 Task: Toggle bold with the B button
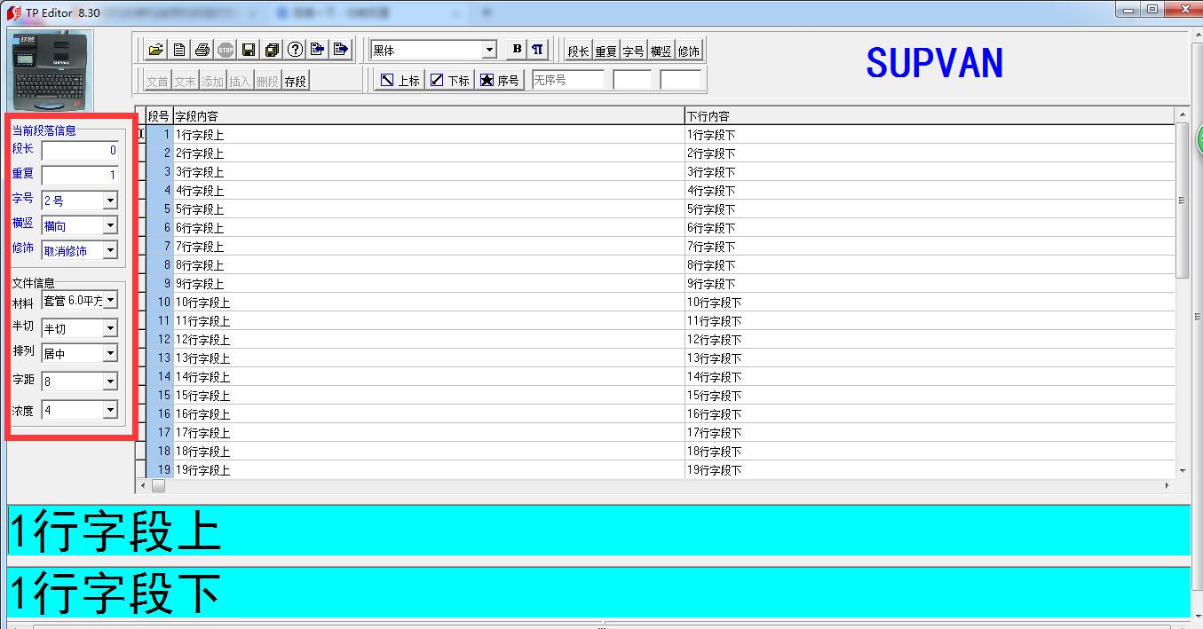pyautogui.click(x=517, y=50)
